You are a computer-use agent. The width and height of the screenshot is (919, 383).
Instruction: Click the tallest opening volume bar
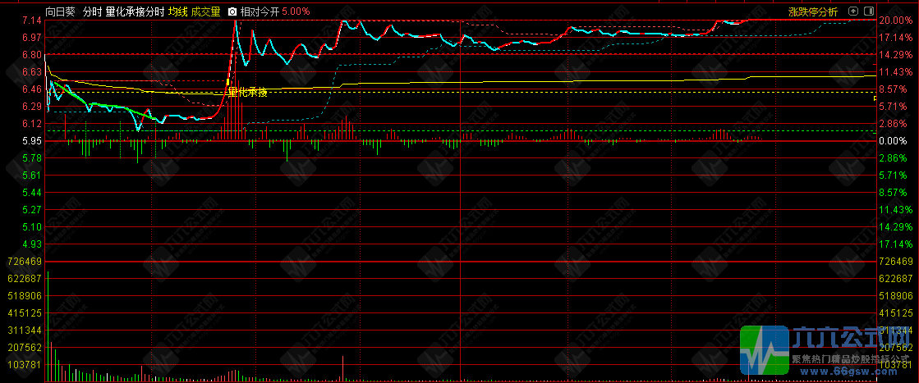[48, 322]
